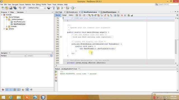Toggle Show Inner Classes filter in Navigator
The height and width of the screenshot is (100, 179).
click(19, 89)
